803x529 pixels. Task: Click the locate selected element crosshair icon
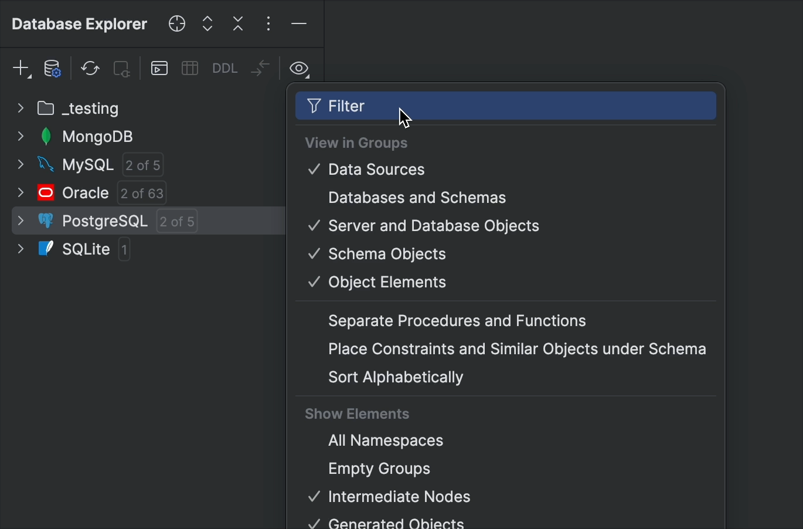click(176, 23)
